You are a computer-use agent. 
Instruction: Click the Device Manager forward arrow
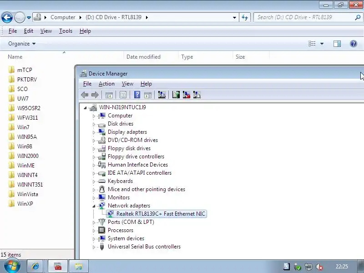coord(95,95)
